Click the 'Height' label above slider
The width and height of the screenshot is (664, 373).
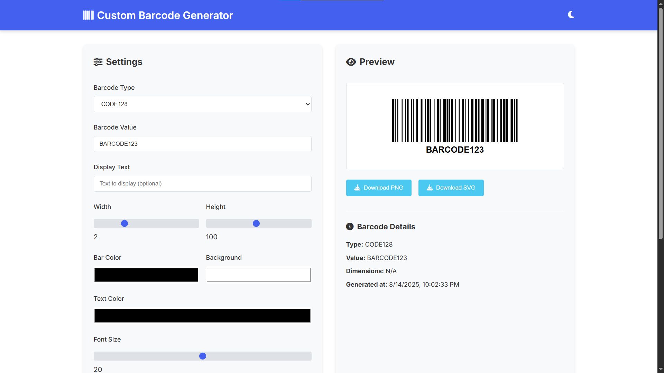point(216,207)
